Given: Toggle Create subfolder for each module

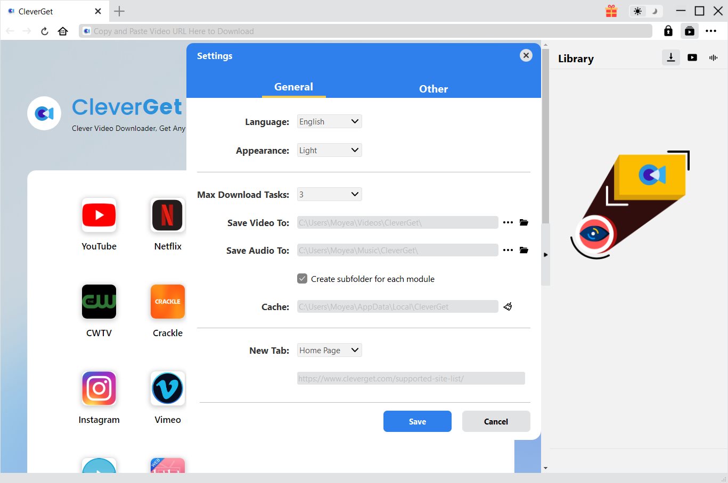Looking at the screenshot, I should click(x=302, y=278).
